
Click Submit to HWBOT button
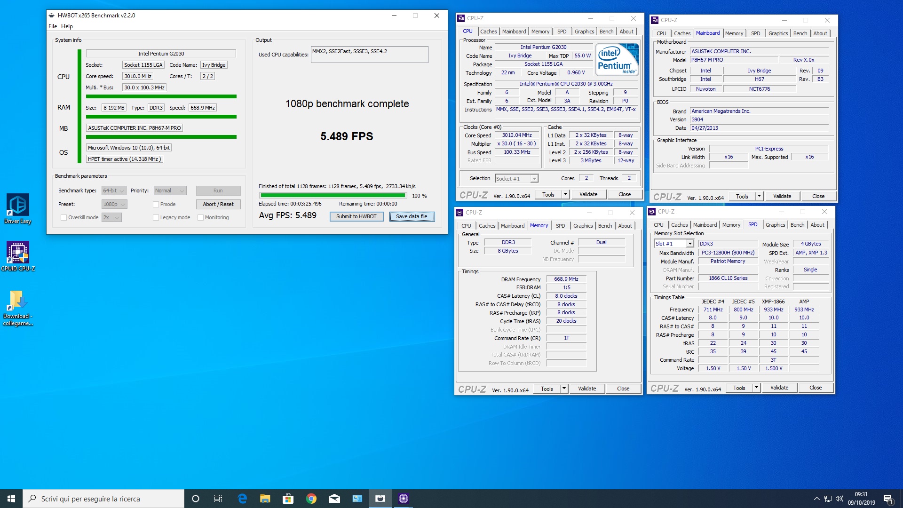pos(356,216)
